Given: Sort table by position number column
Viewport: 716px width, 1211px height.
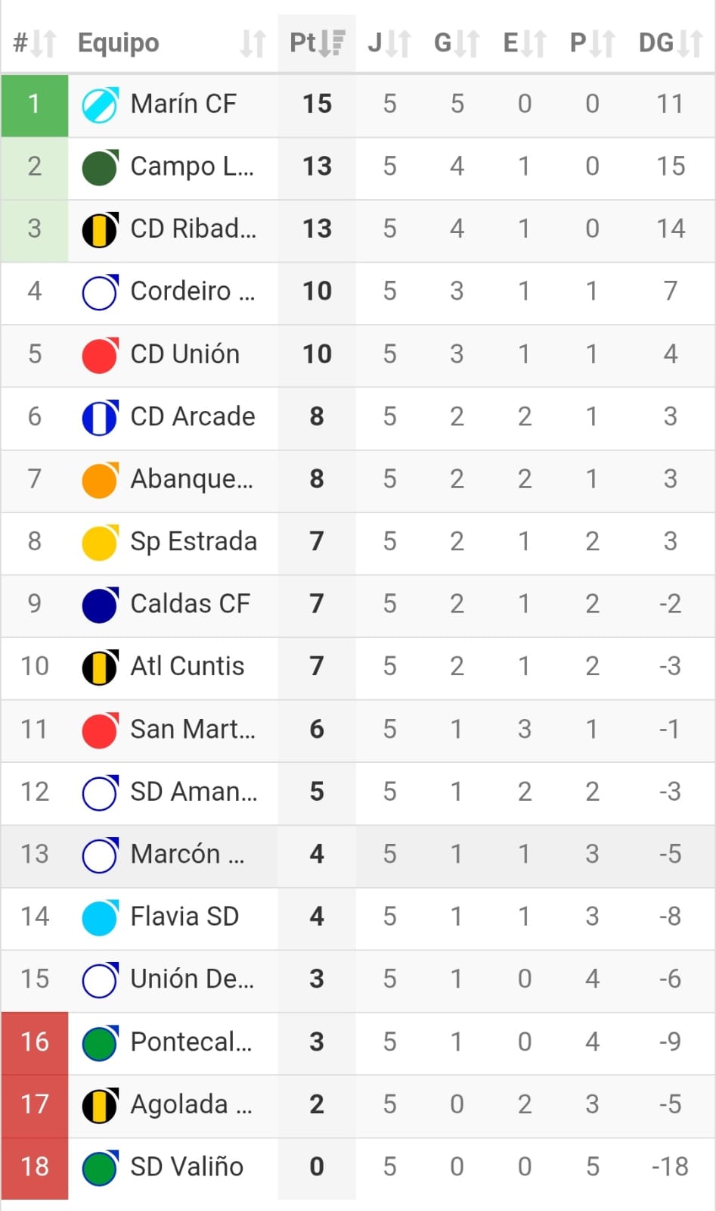Looking at the screenshot, I should (x=34, y=43).
